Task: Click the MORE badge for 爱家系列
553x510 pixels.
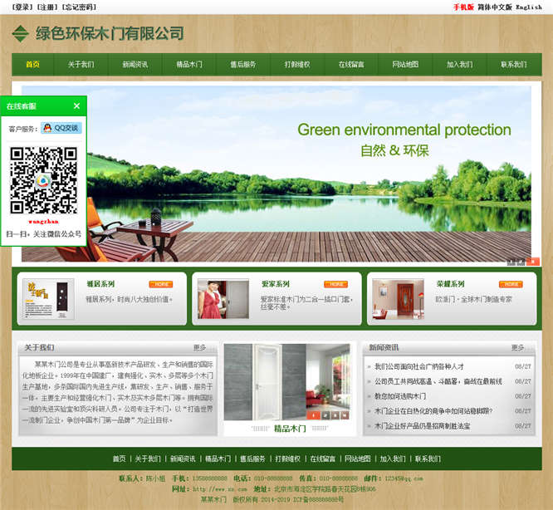Action: [x=335, y=284]
